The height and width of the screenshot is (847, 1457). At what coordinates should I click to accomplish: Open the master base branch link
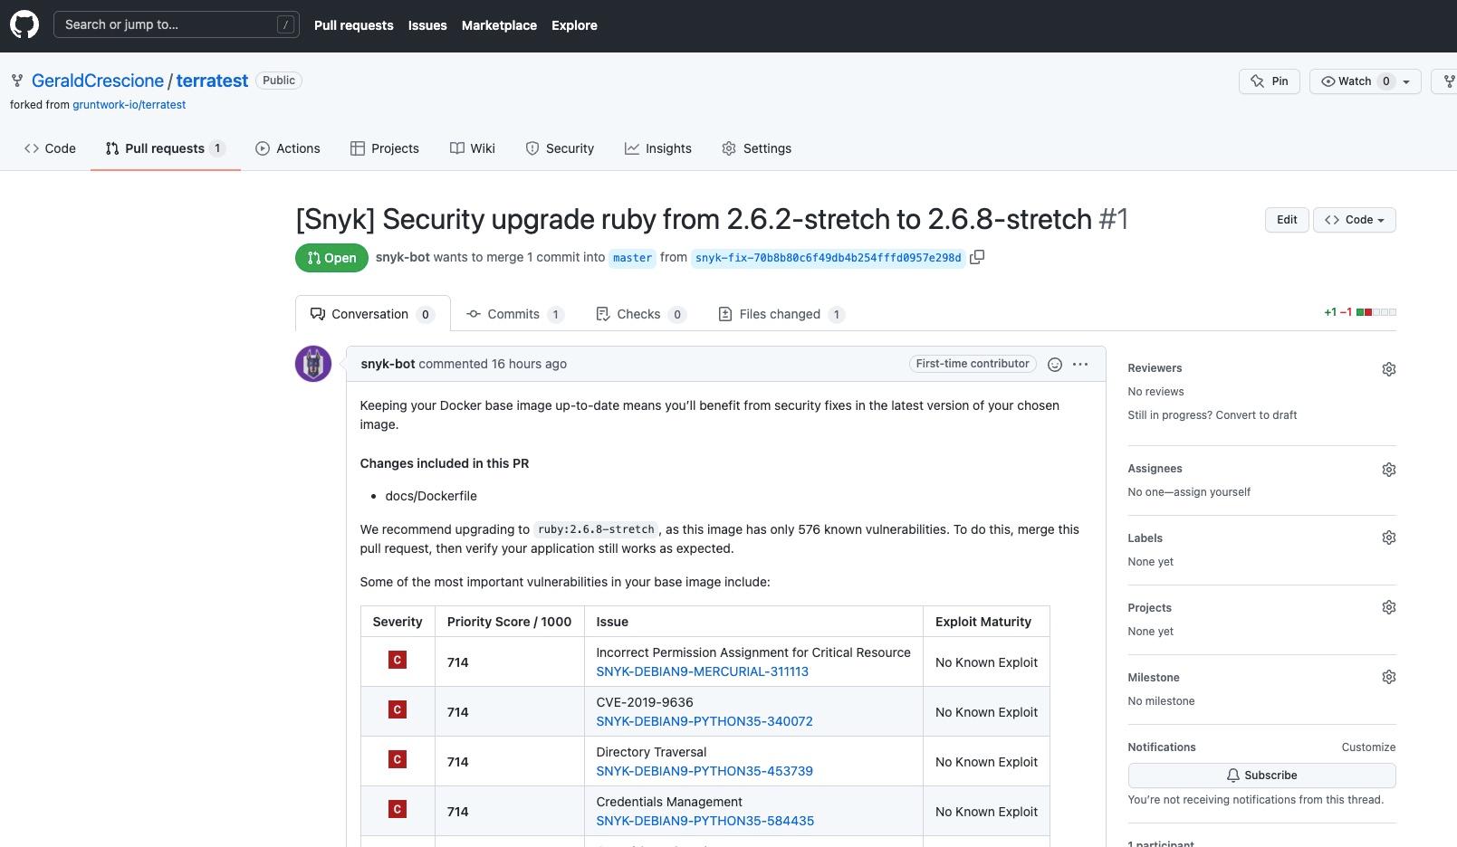pyautogui.click(x=632, y=258)
